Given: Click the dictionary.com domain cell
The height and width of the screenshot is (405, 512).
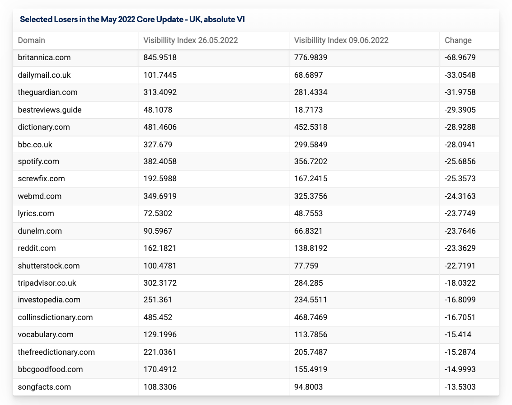Looking at the screenshot, I should [44, 127].
